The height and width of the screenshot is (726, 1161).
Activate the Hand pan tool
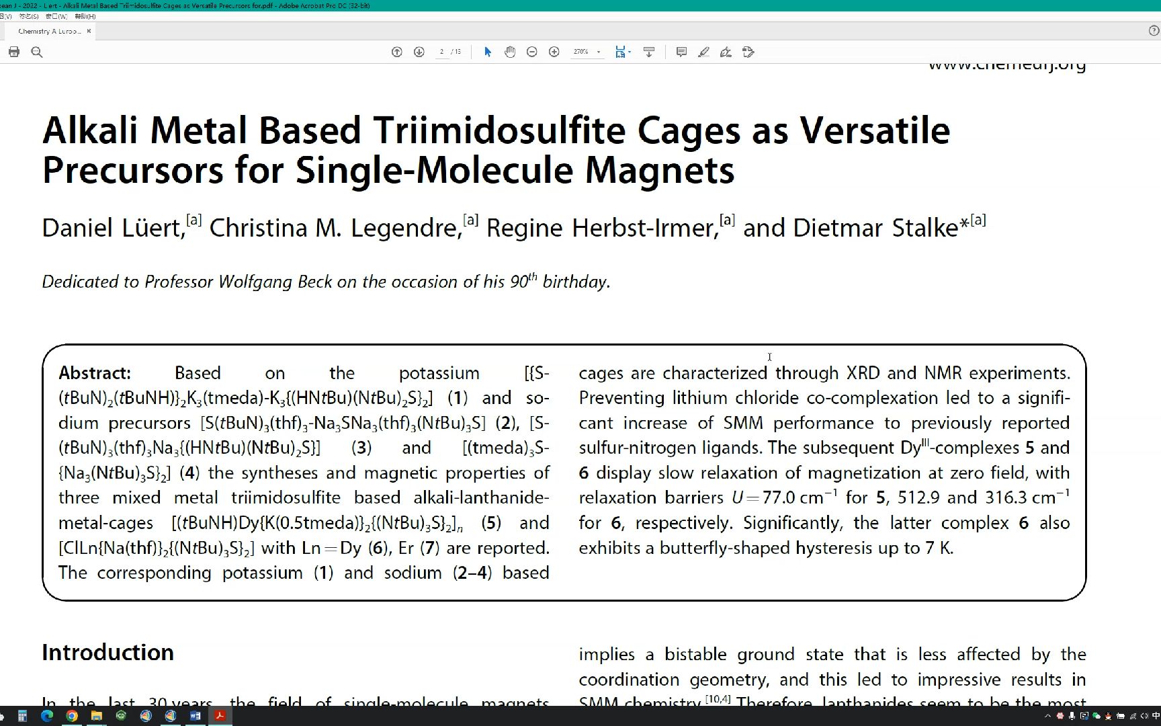[x=510, y=52]
